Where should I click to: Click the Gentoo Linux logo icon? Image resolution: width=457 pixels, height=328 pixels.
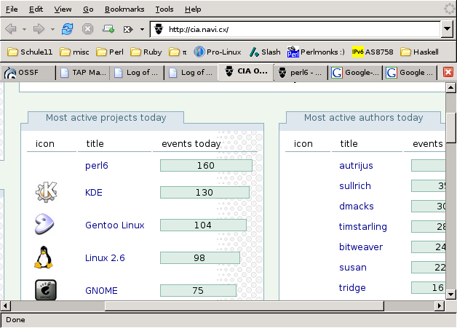coord(46,225)
